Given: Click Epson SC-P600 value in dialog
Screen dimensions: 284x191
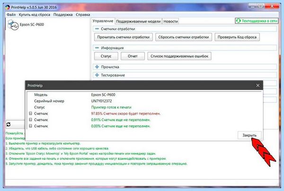Looking at the screenshot, I should point(103,95).
